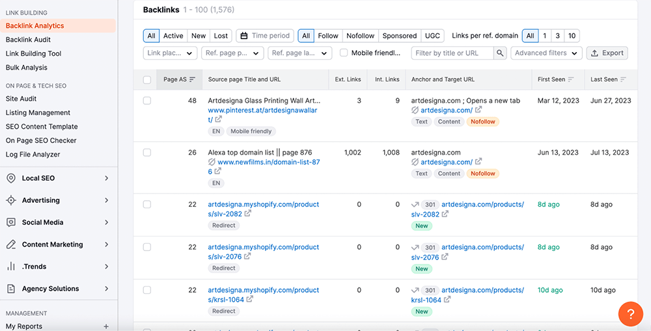
Task: Set links per ref. domain to 3
Action: coord(558,36)
